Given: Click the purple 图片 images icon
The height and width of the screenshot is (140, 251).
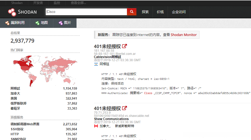Looking at the screenshot, I should [x=60, y=23].
